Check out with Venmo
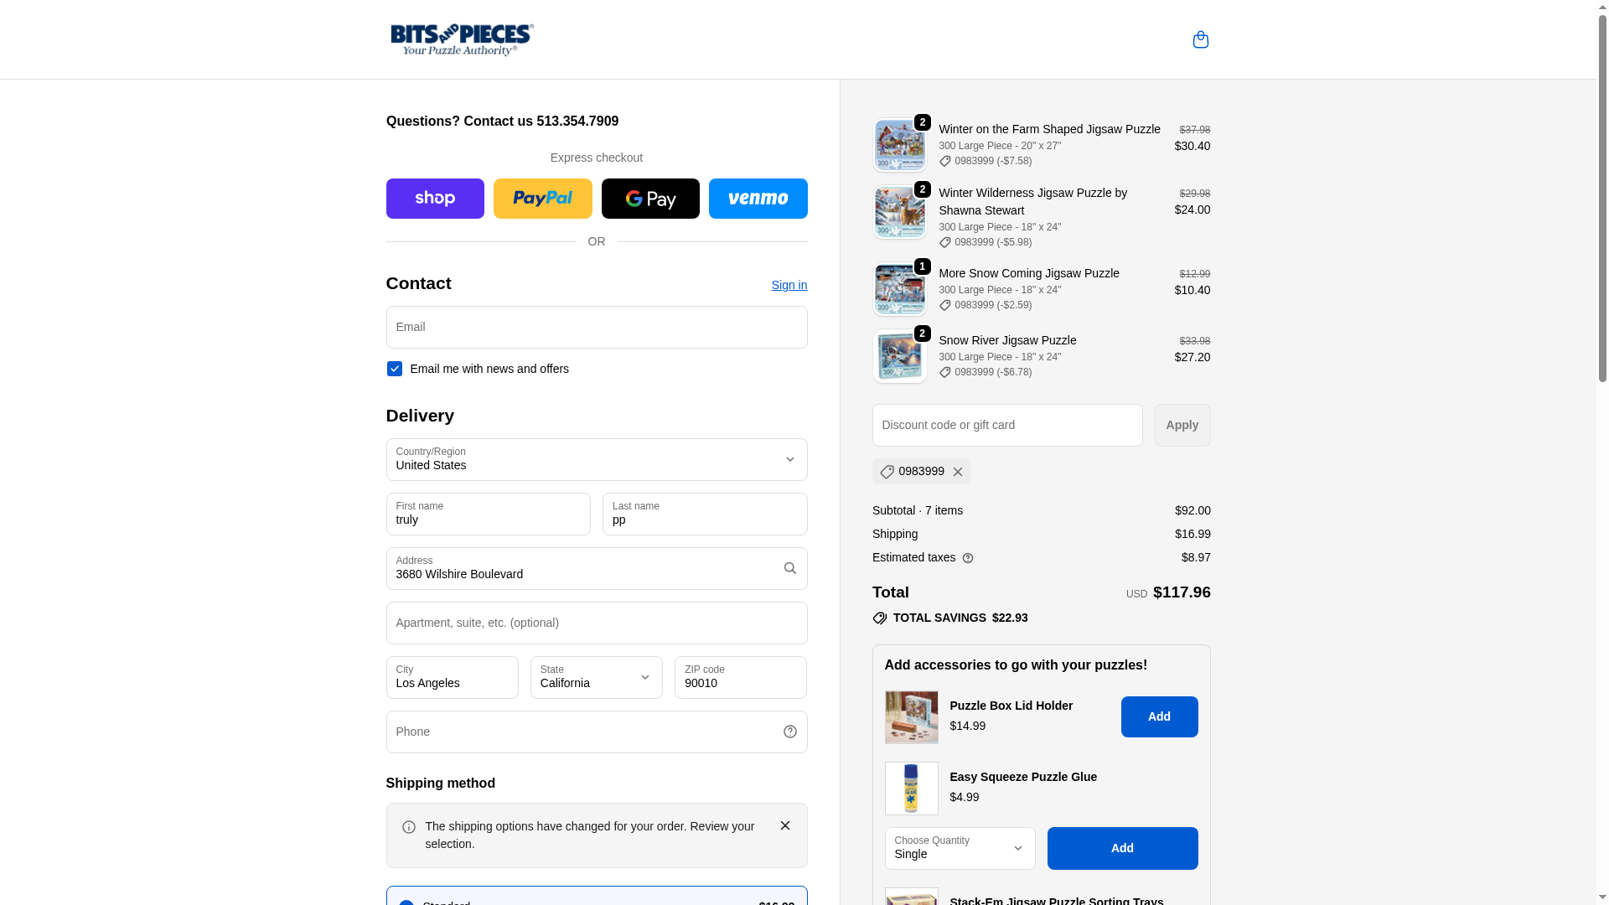This screenshot has width=1609, height=905. [x=758, y=199]
